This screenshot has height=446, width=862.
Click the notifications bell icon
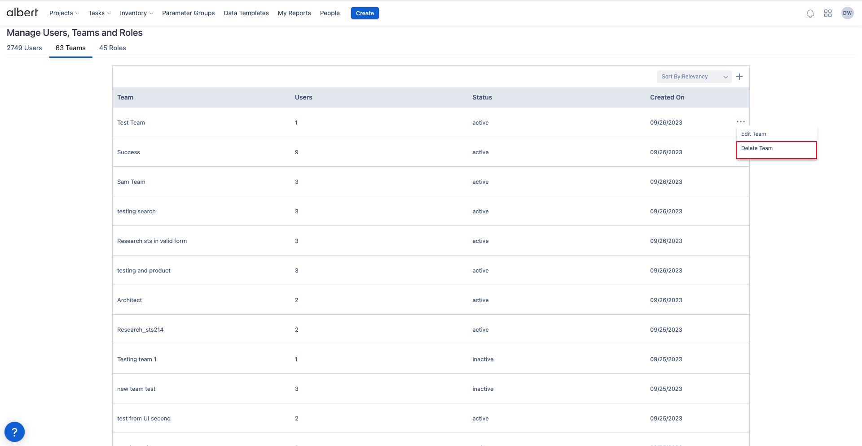click(810, 13)
